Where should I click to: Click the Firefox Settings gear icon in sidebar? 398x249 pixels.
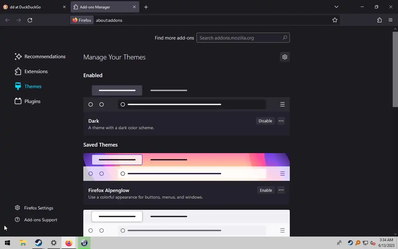point(17,208)
